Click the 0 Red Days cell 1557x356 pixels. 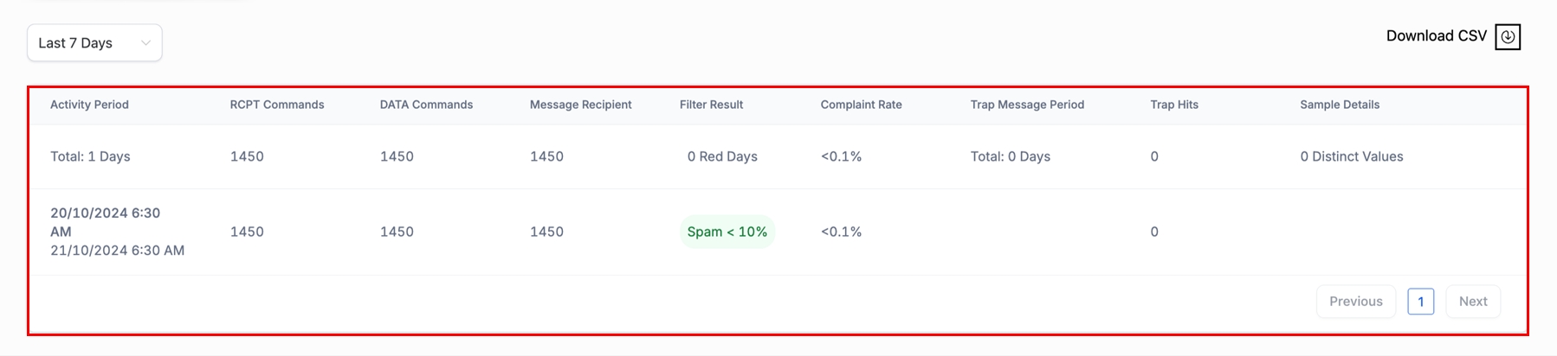722,156
